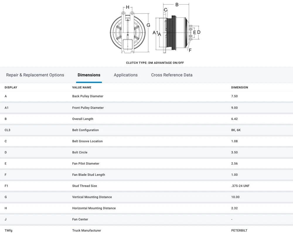The image size is (293, 235).
Task: Select the Belt Groove Location row label
Action: tap(87, 141)
